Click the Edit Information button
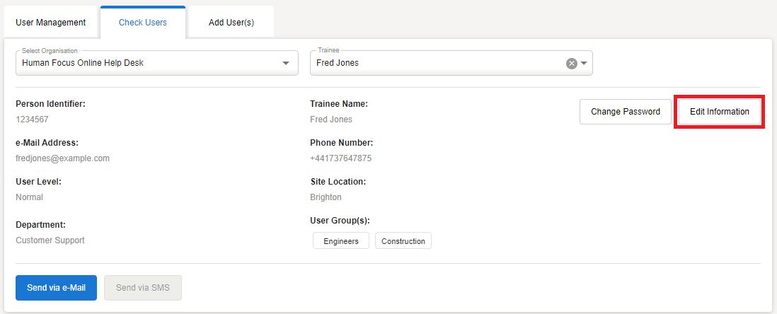The width and height of the screenshot is (777, 314). pos(719,112)
